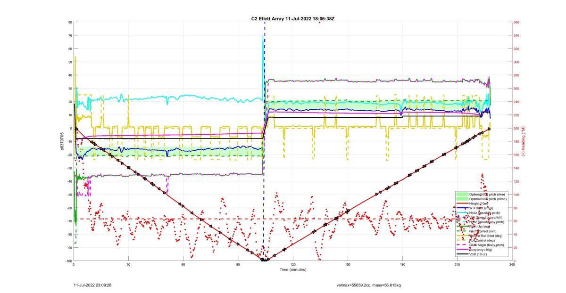
Task: Click the "-100" tick on the left axis
Action: (x=68, y=261)
